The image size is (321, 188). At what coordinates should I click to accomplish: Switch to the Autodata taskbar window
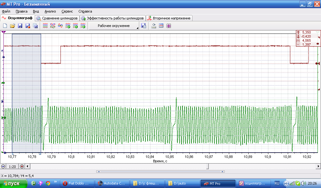pos(113,184)
